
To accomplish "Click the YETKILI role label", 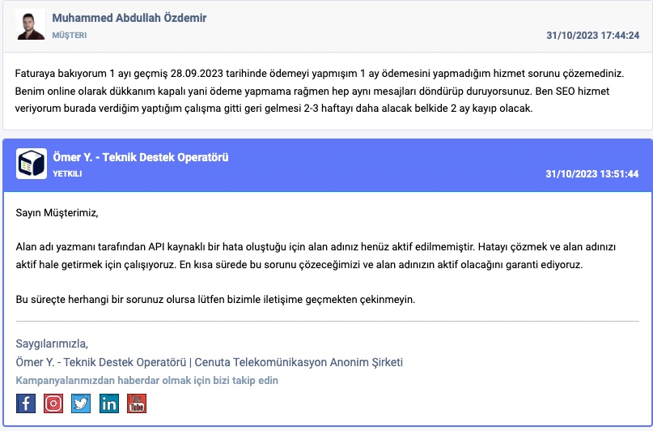I will point(67,174).
